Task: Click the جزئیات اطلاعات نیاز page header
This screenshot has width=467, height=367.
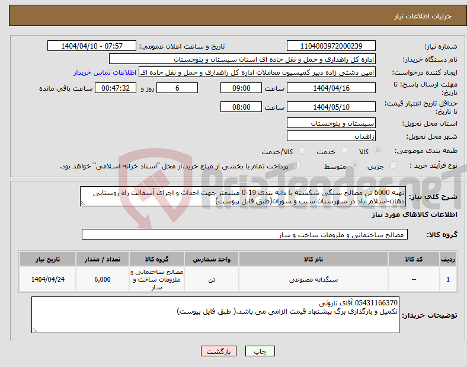Action: click(423, 16)
